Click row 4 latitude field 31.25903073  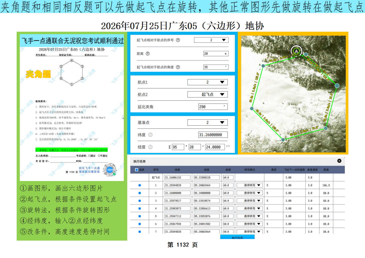[178, 209]
